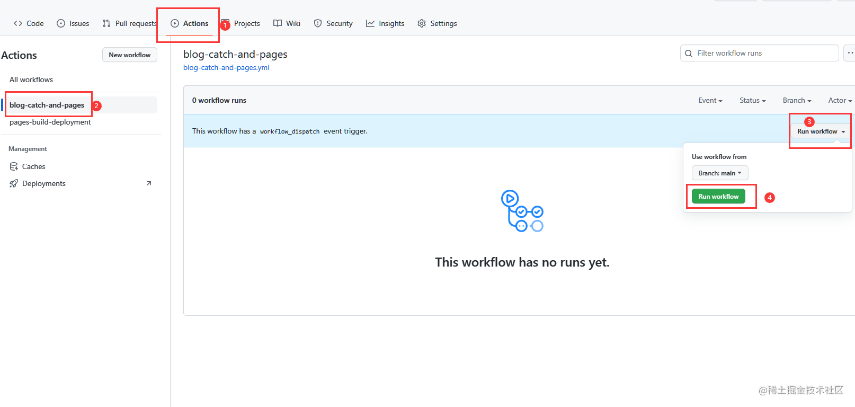Click the This workflow has no runs yet message
The width and height of the screenshot is (855, 407).
coord(522,262)
